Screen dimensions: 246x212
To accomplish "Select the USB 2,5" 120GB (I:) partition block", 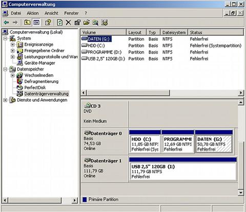I will (183, 169).
